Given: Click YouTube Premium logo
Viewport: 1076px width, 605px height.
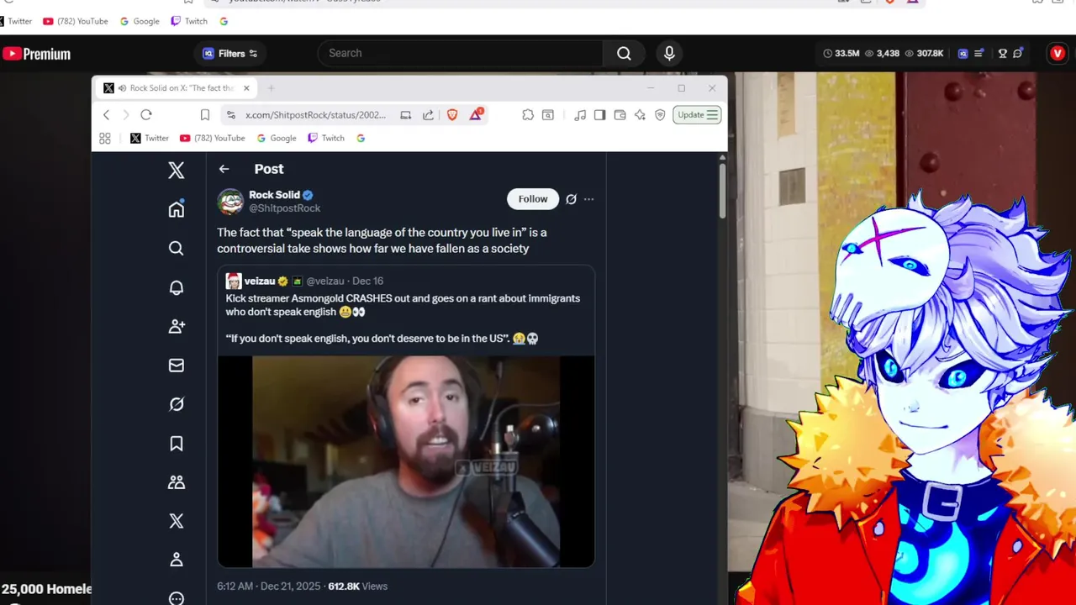Looking at the screenshot, I should click(36, 54).
